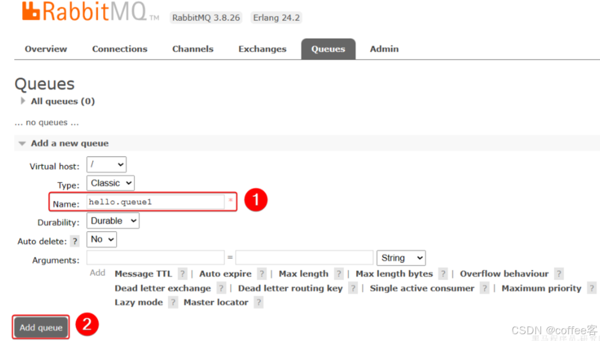Open the Durability dropdown

(113, 221)
